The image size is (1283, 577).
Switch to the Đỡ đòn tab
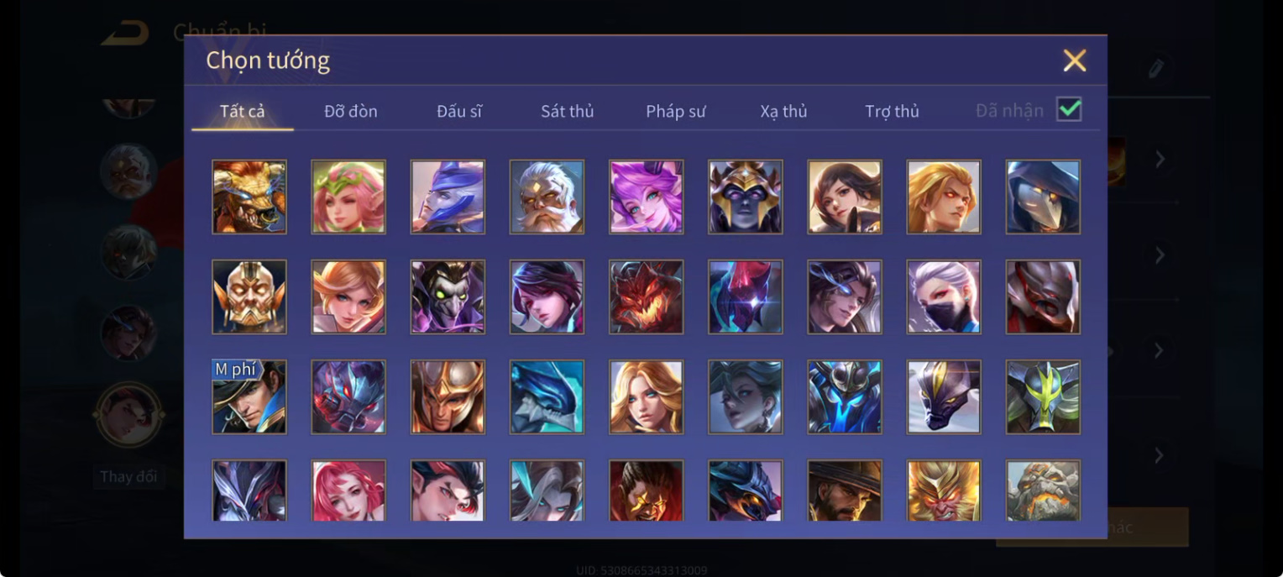point(351,111)
